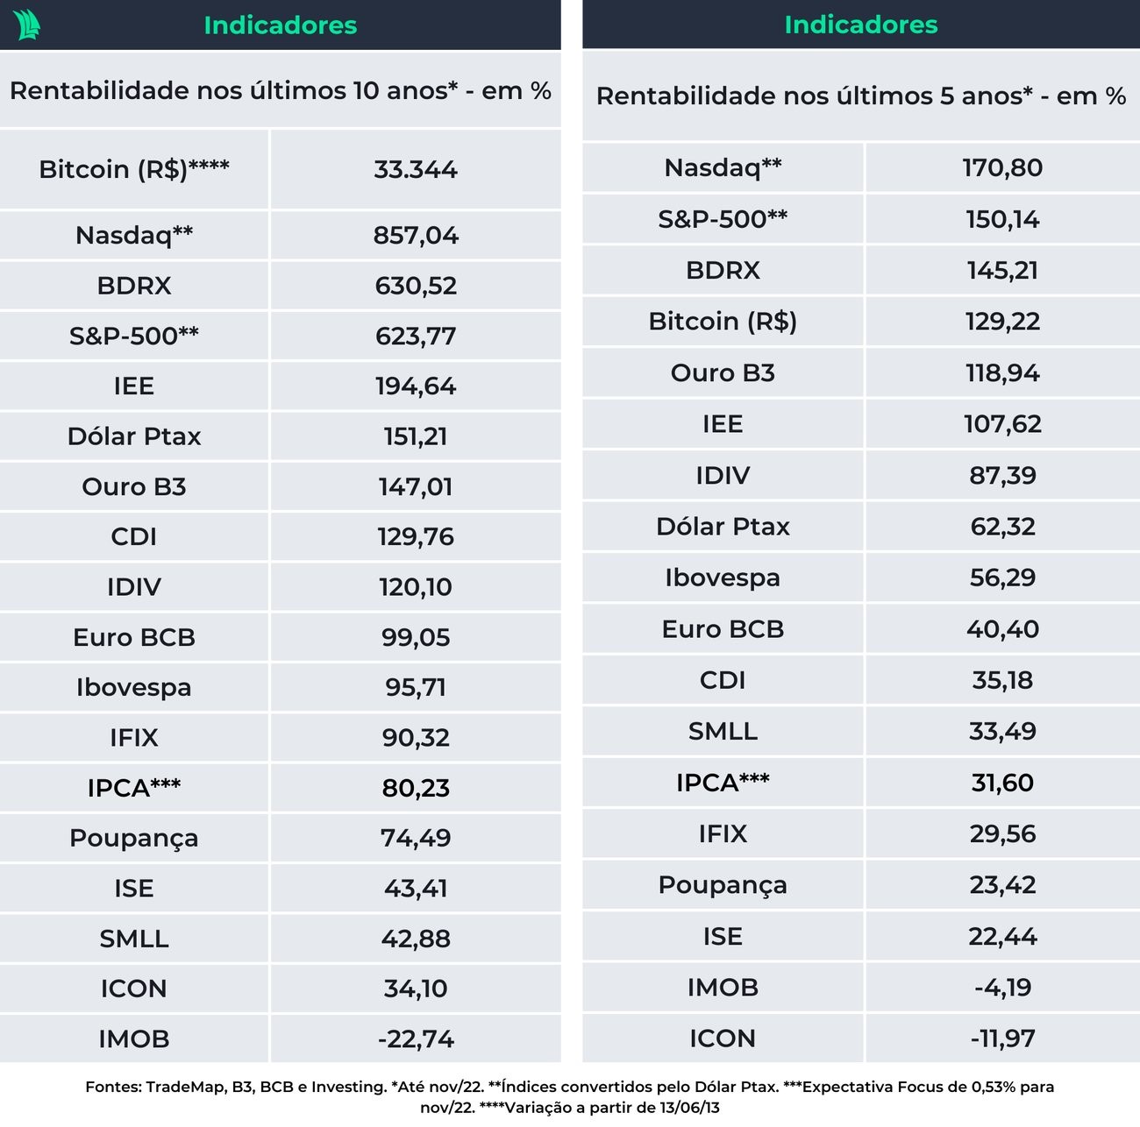Screen dimensions: 1140x1127
Task: Select the 5-year table title text
Action: (x=860, y=96)
